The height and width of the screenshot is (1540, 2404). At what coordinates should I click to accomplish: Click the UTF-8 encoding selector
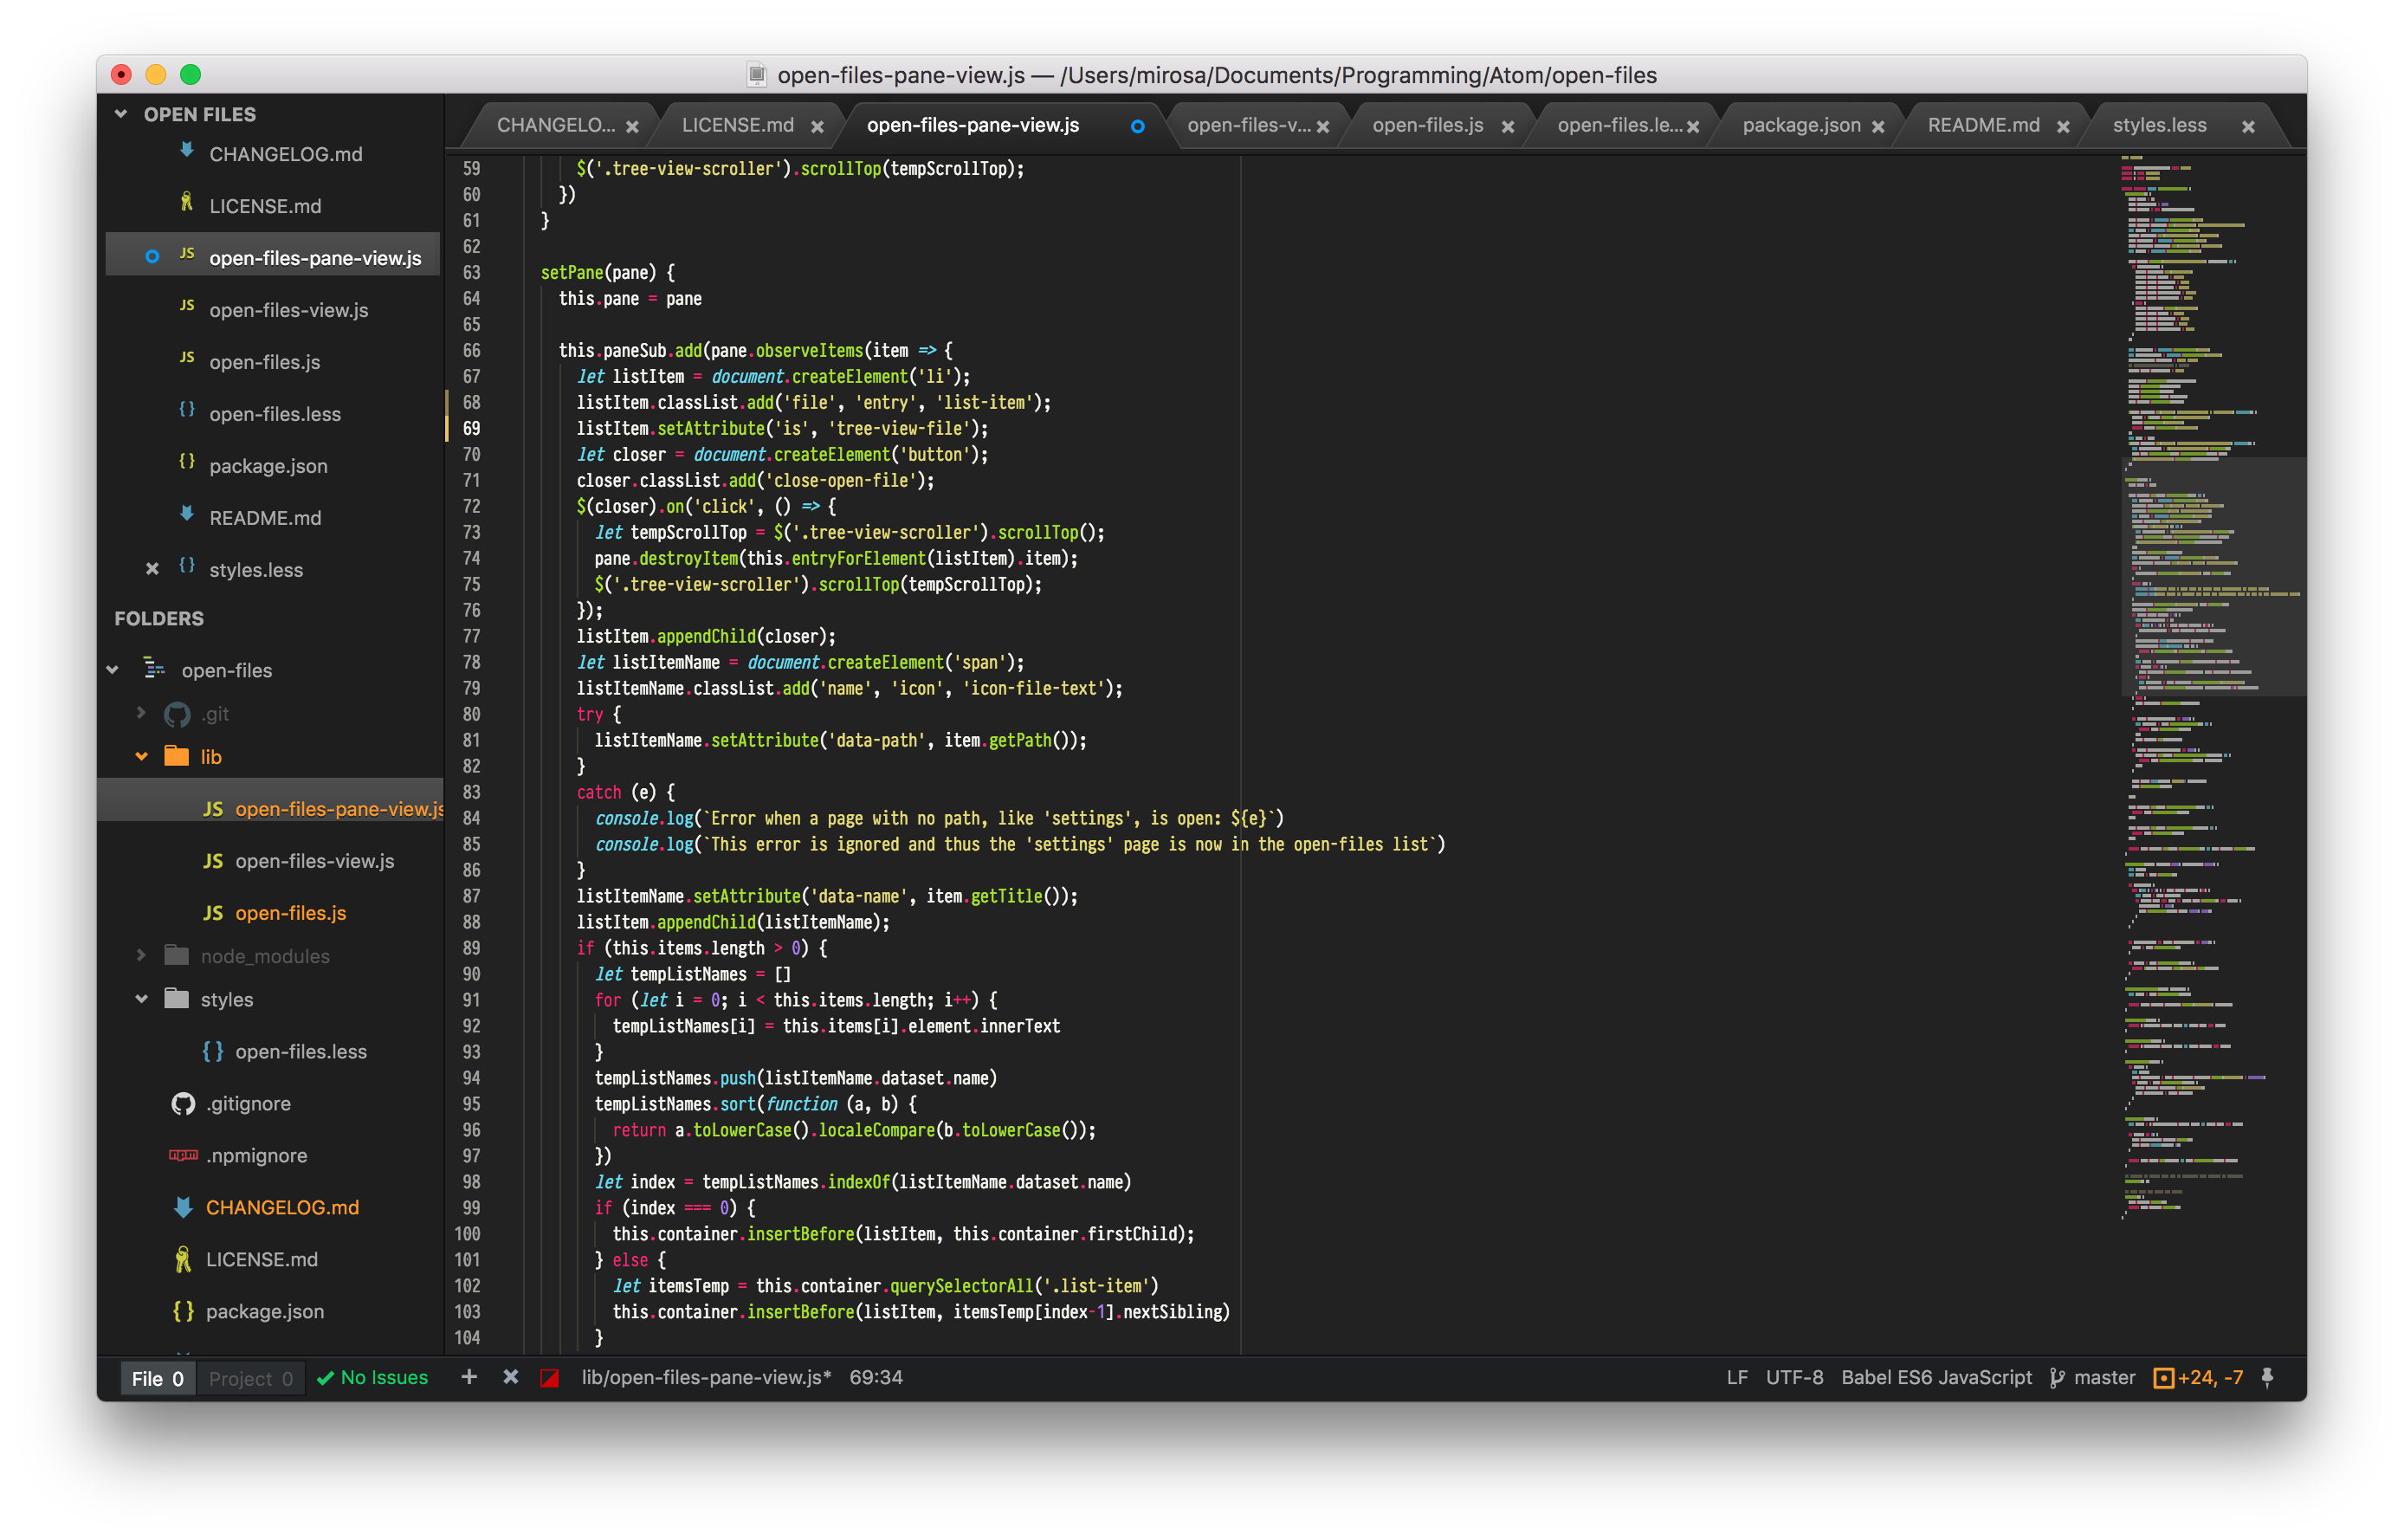[1793, 1378]
